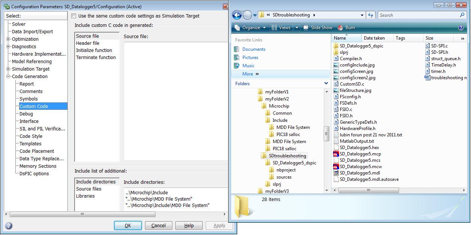
Task: Select the Compiler.h header file icon
Action: (x=336, y=59)
